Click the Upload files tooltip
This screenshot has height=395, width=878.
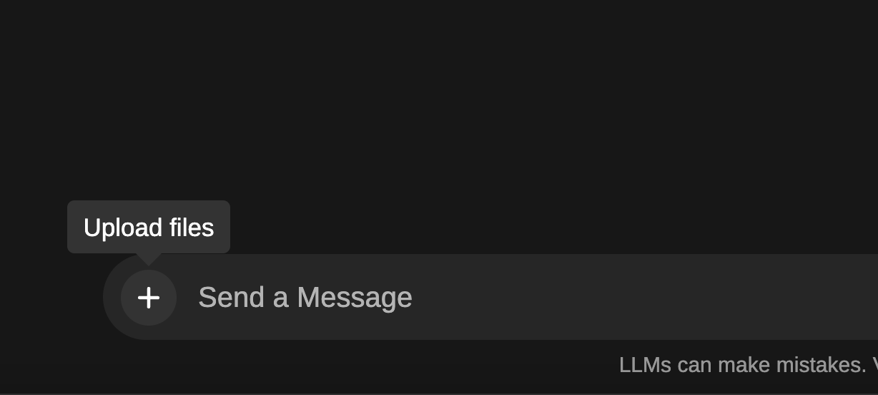149,227
